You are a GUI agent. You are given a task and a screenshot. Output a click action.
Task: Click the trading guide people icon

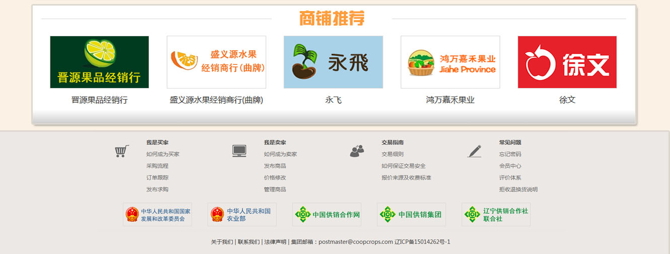[x=357, y=151]
